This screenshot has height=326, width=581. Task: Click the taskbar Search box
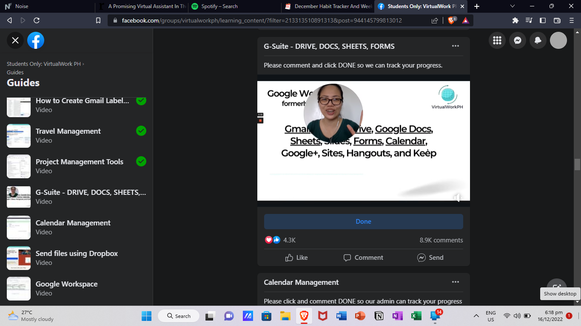pyautogui.click(x=179, y=316)
